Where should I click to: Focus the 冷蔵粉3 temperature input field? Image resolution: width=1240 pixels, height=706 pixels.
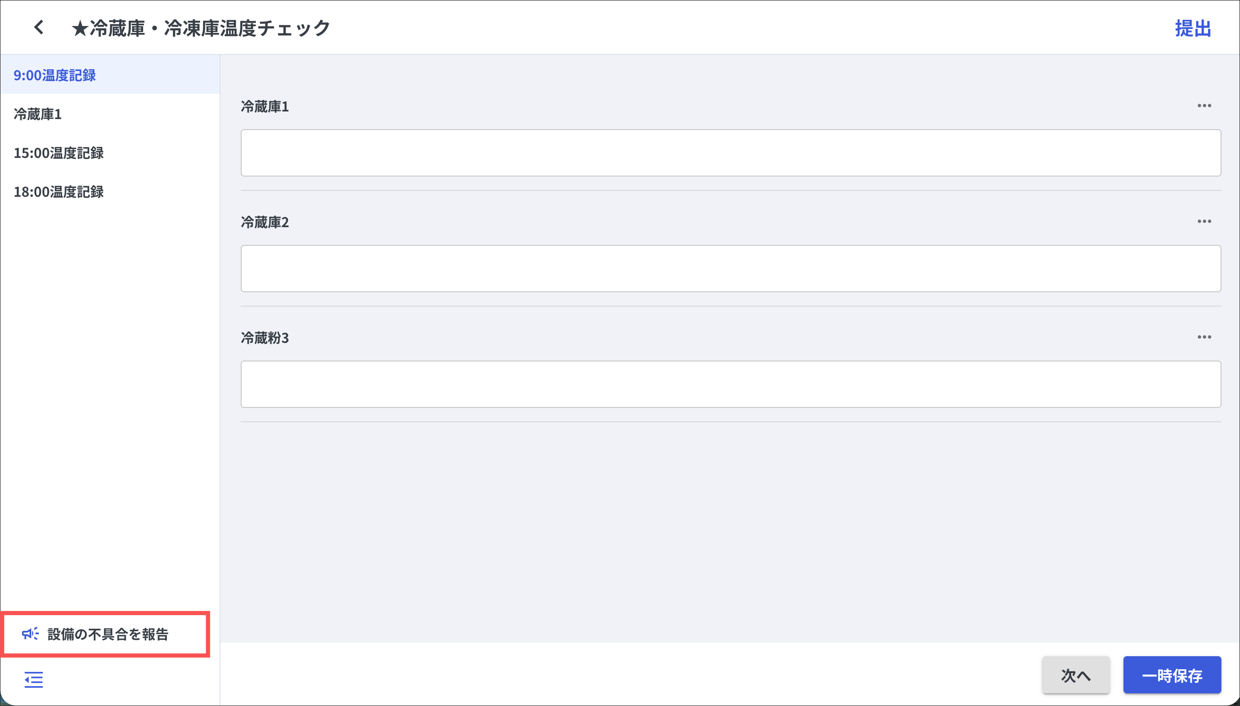point(730,384)
